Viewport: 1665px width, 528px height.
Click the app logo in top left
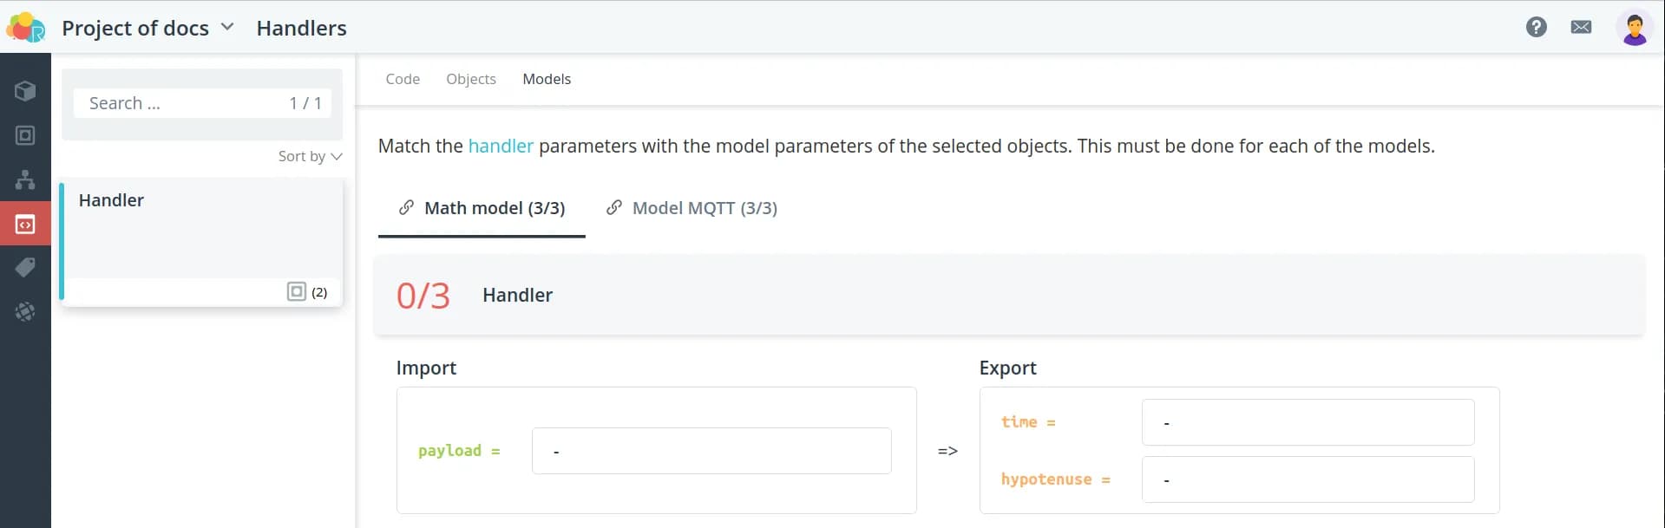pyautogui.click(x=25, y=28)
